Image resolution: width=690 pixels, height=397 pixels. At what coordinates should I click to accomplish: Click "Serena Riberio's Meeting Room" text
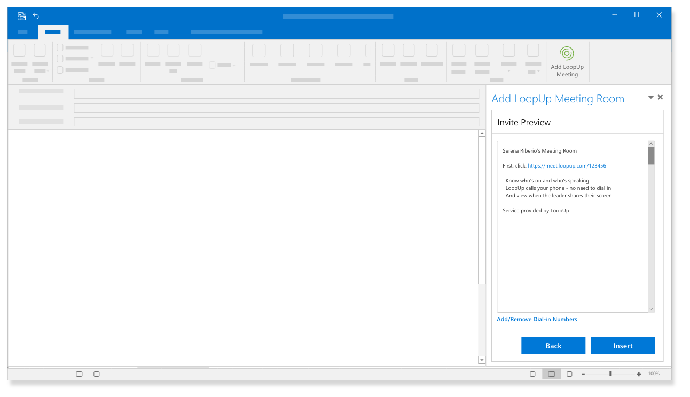539,151
